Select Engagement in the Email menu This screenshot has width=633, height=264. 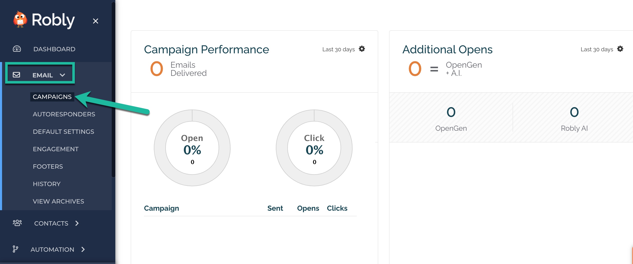click(x=56, y=149)
